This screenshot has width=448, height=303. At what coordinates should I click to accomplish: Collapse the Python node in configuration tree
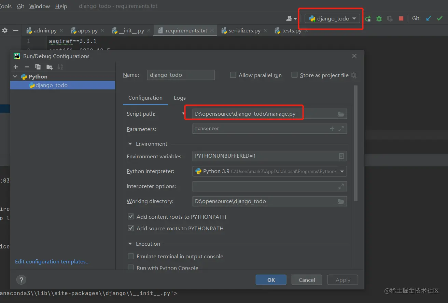(15, 77)
